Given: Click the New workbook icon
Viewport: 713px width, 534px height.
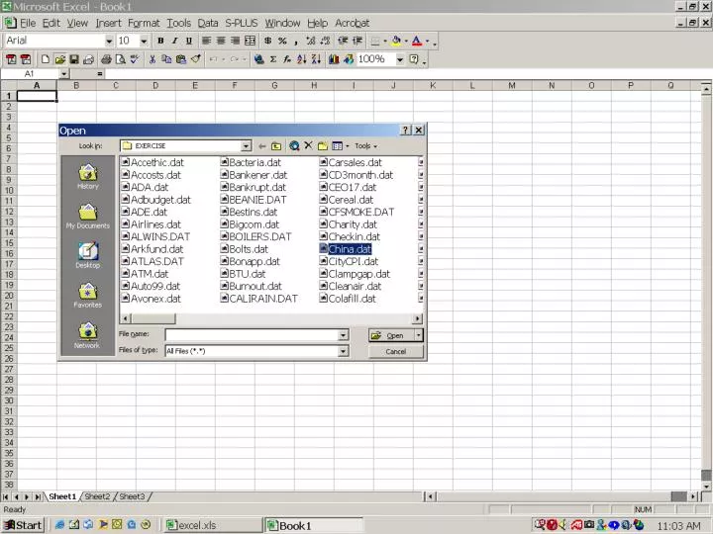Looking at the screenshot, I should point(45,59).
